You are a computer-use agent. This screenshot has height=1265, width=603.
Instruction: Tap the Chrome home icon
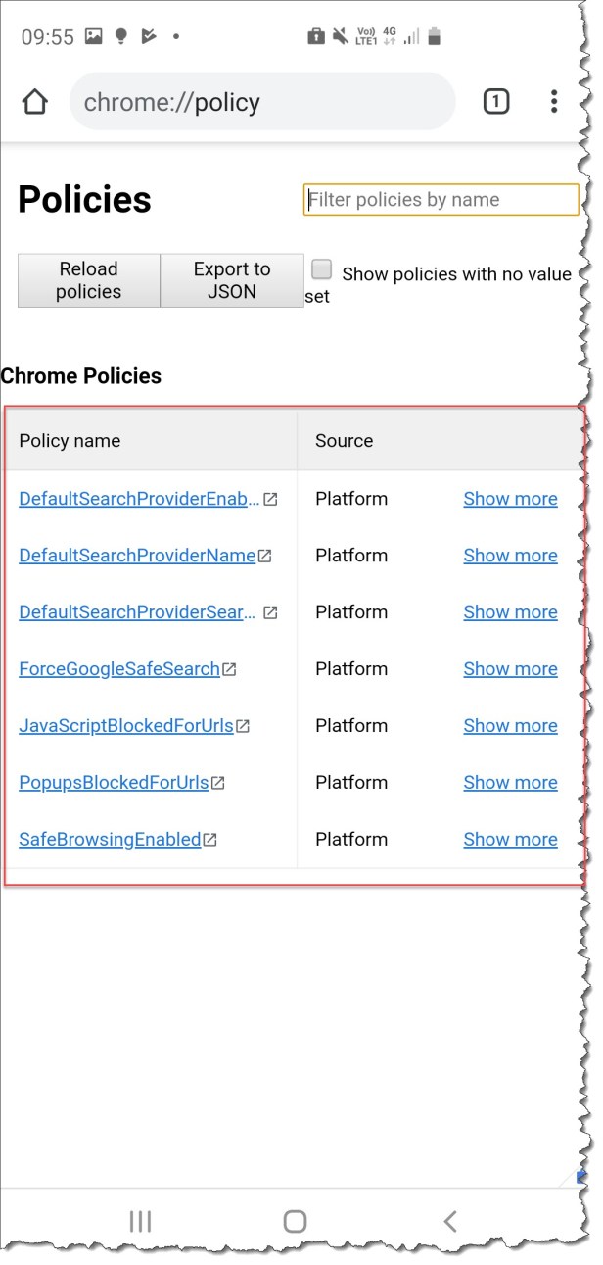click(35, 100)
